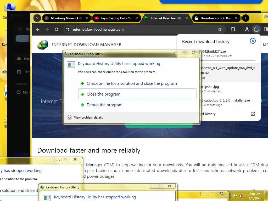The height and width of the screenshot is (201, 268).
Task: Click the muted volume icon in system tray
Action: 242,196
